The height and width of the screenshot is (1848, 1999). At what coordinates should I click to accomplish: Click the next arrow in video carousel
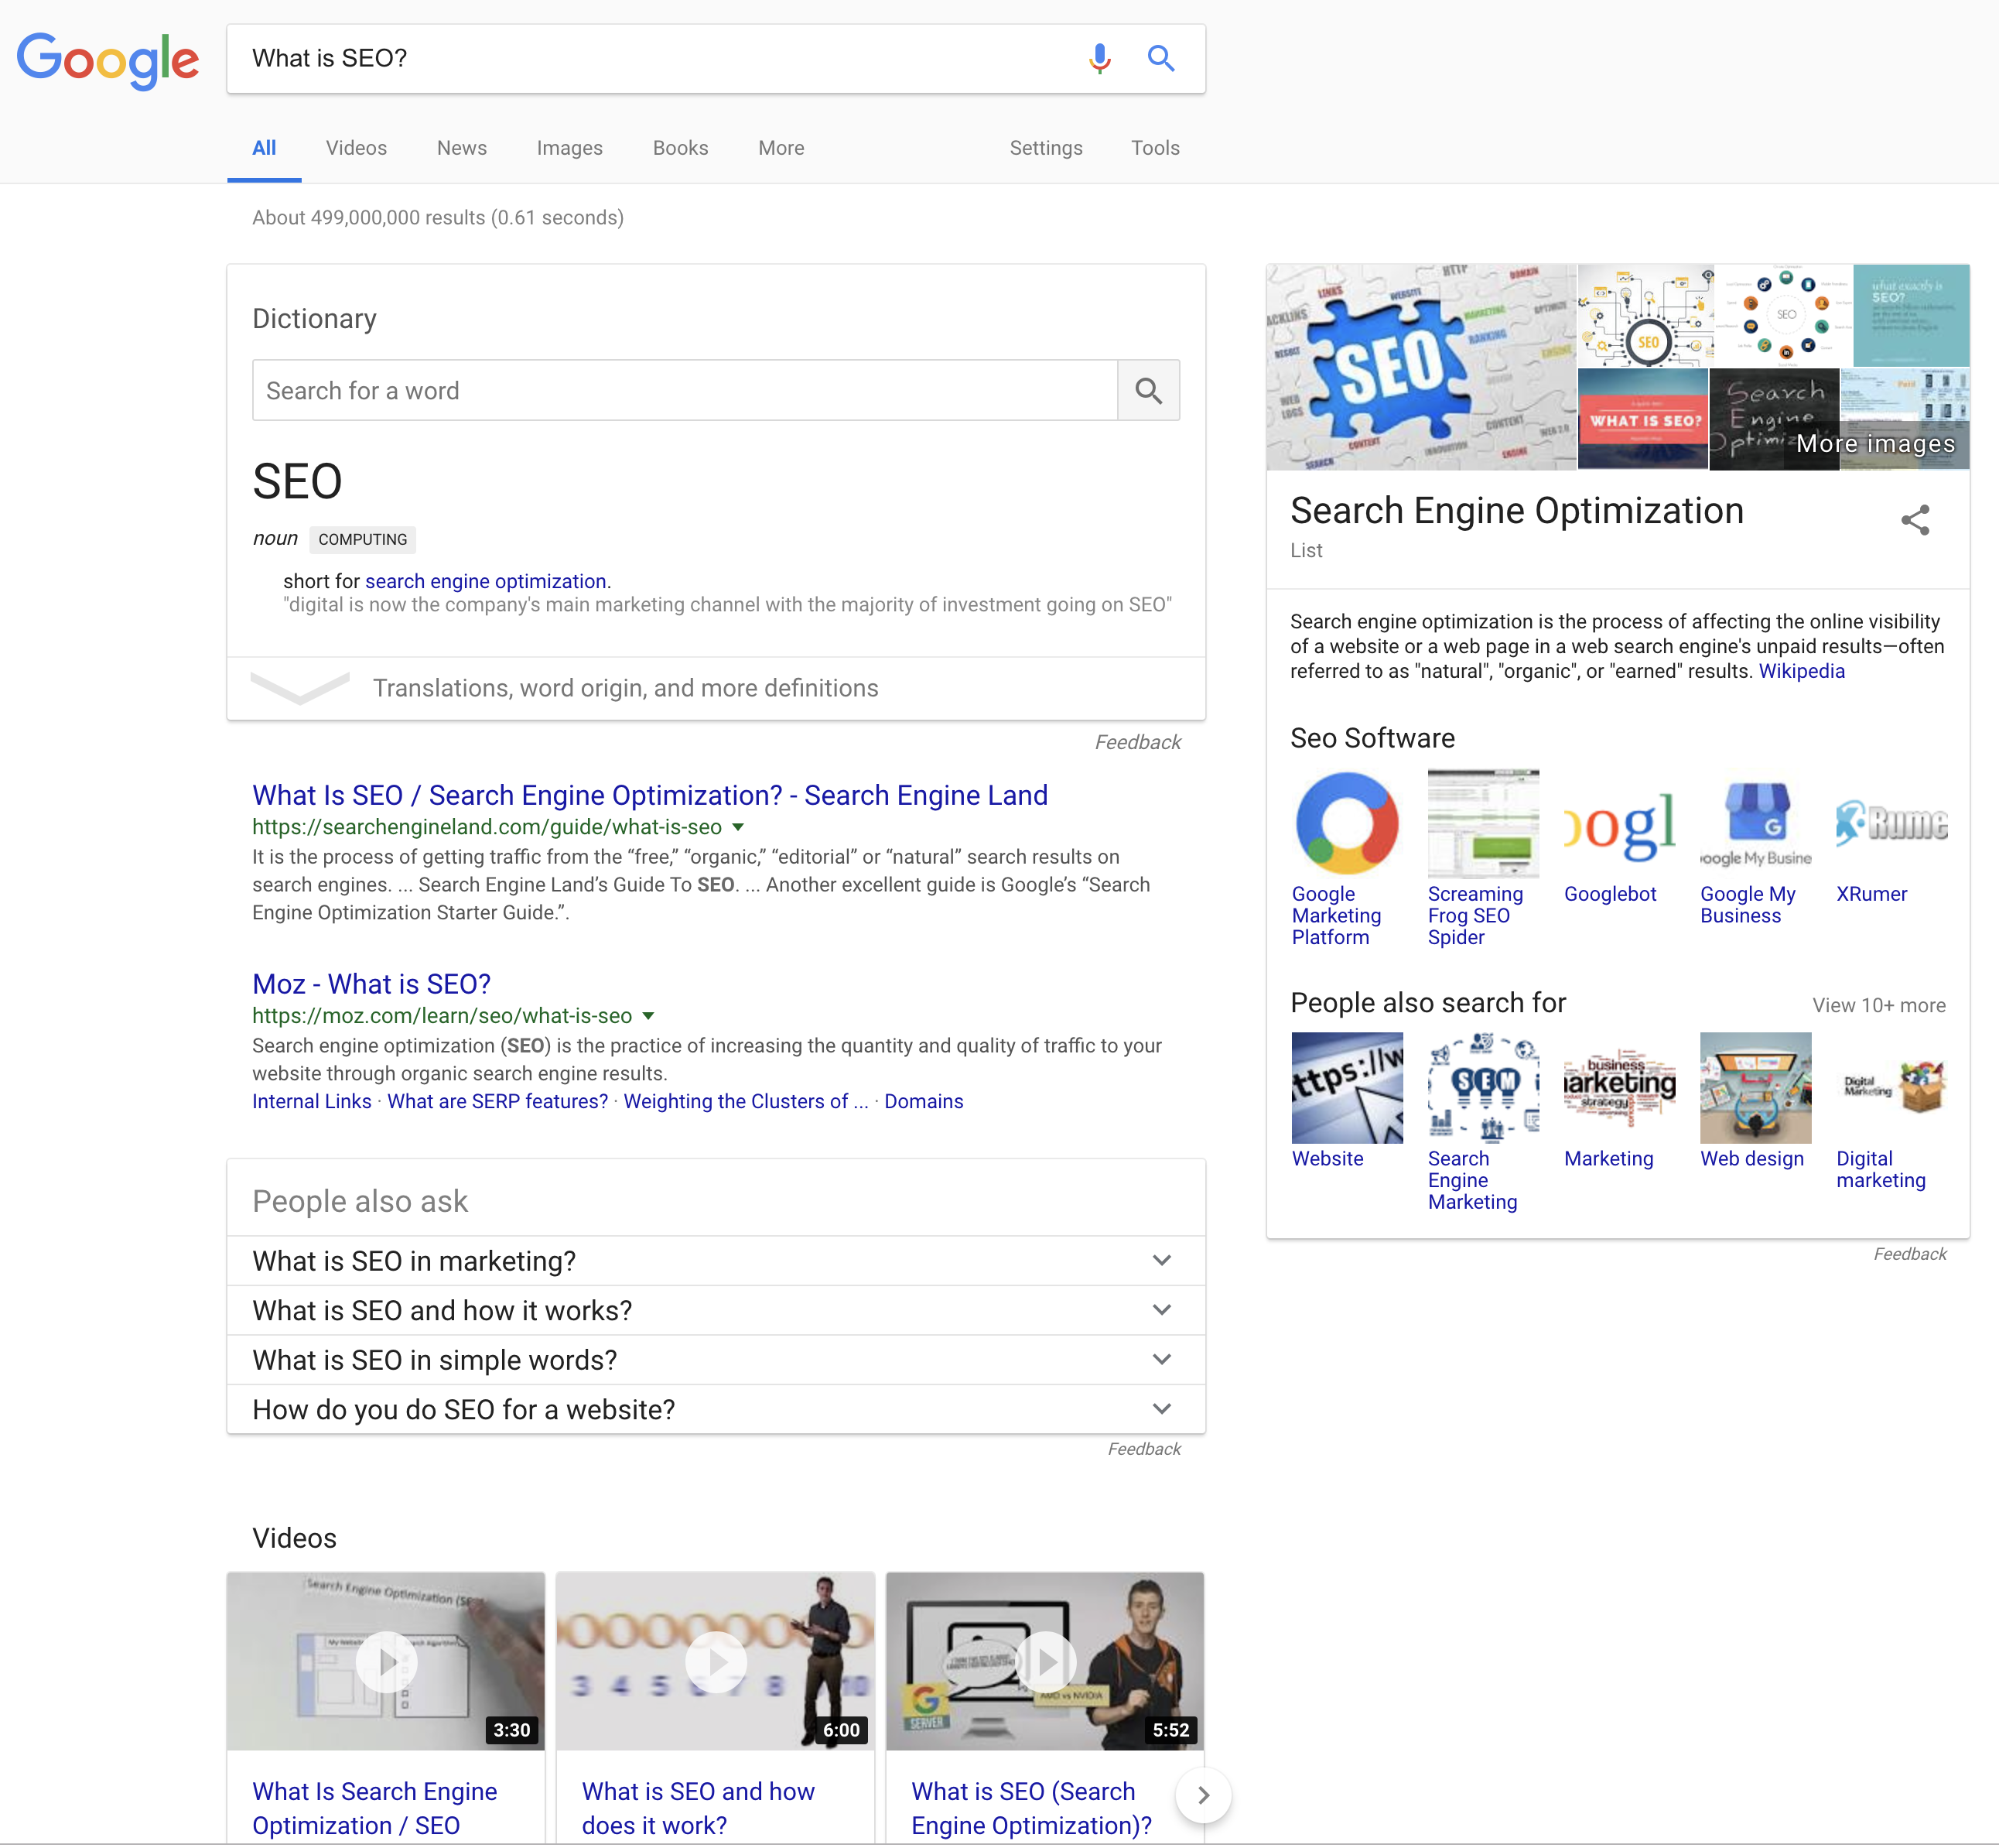(1204, 1795)
